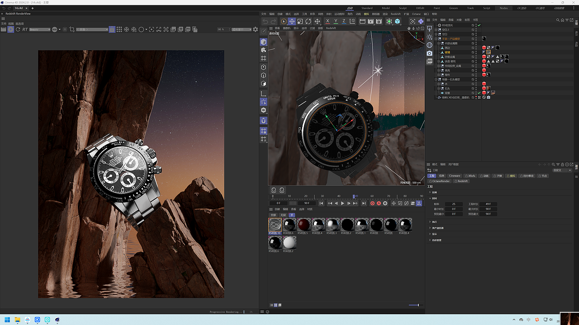The image size is (579, 325).
Task: Click the crop region icon in RenderView
Action: (x=72, y=29)
